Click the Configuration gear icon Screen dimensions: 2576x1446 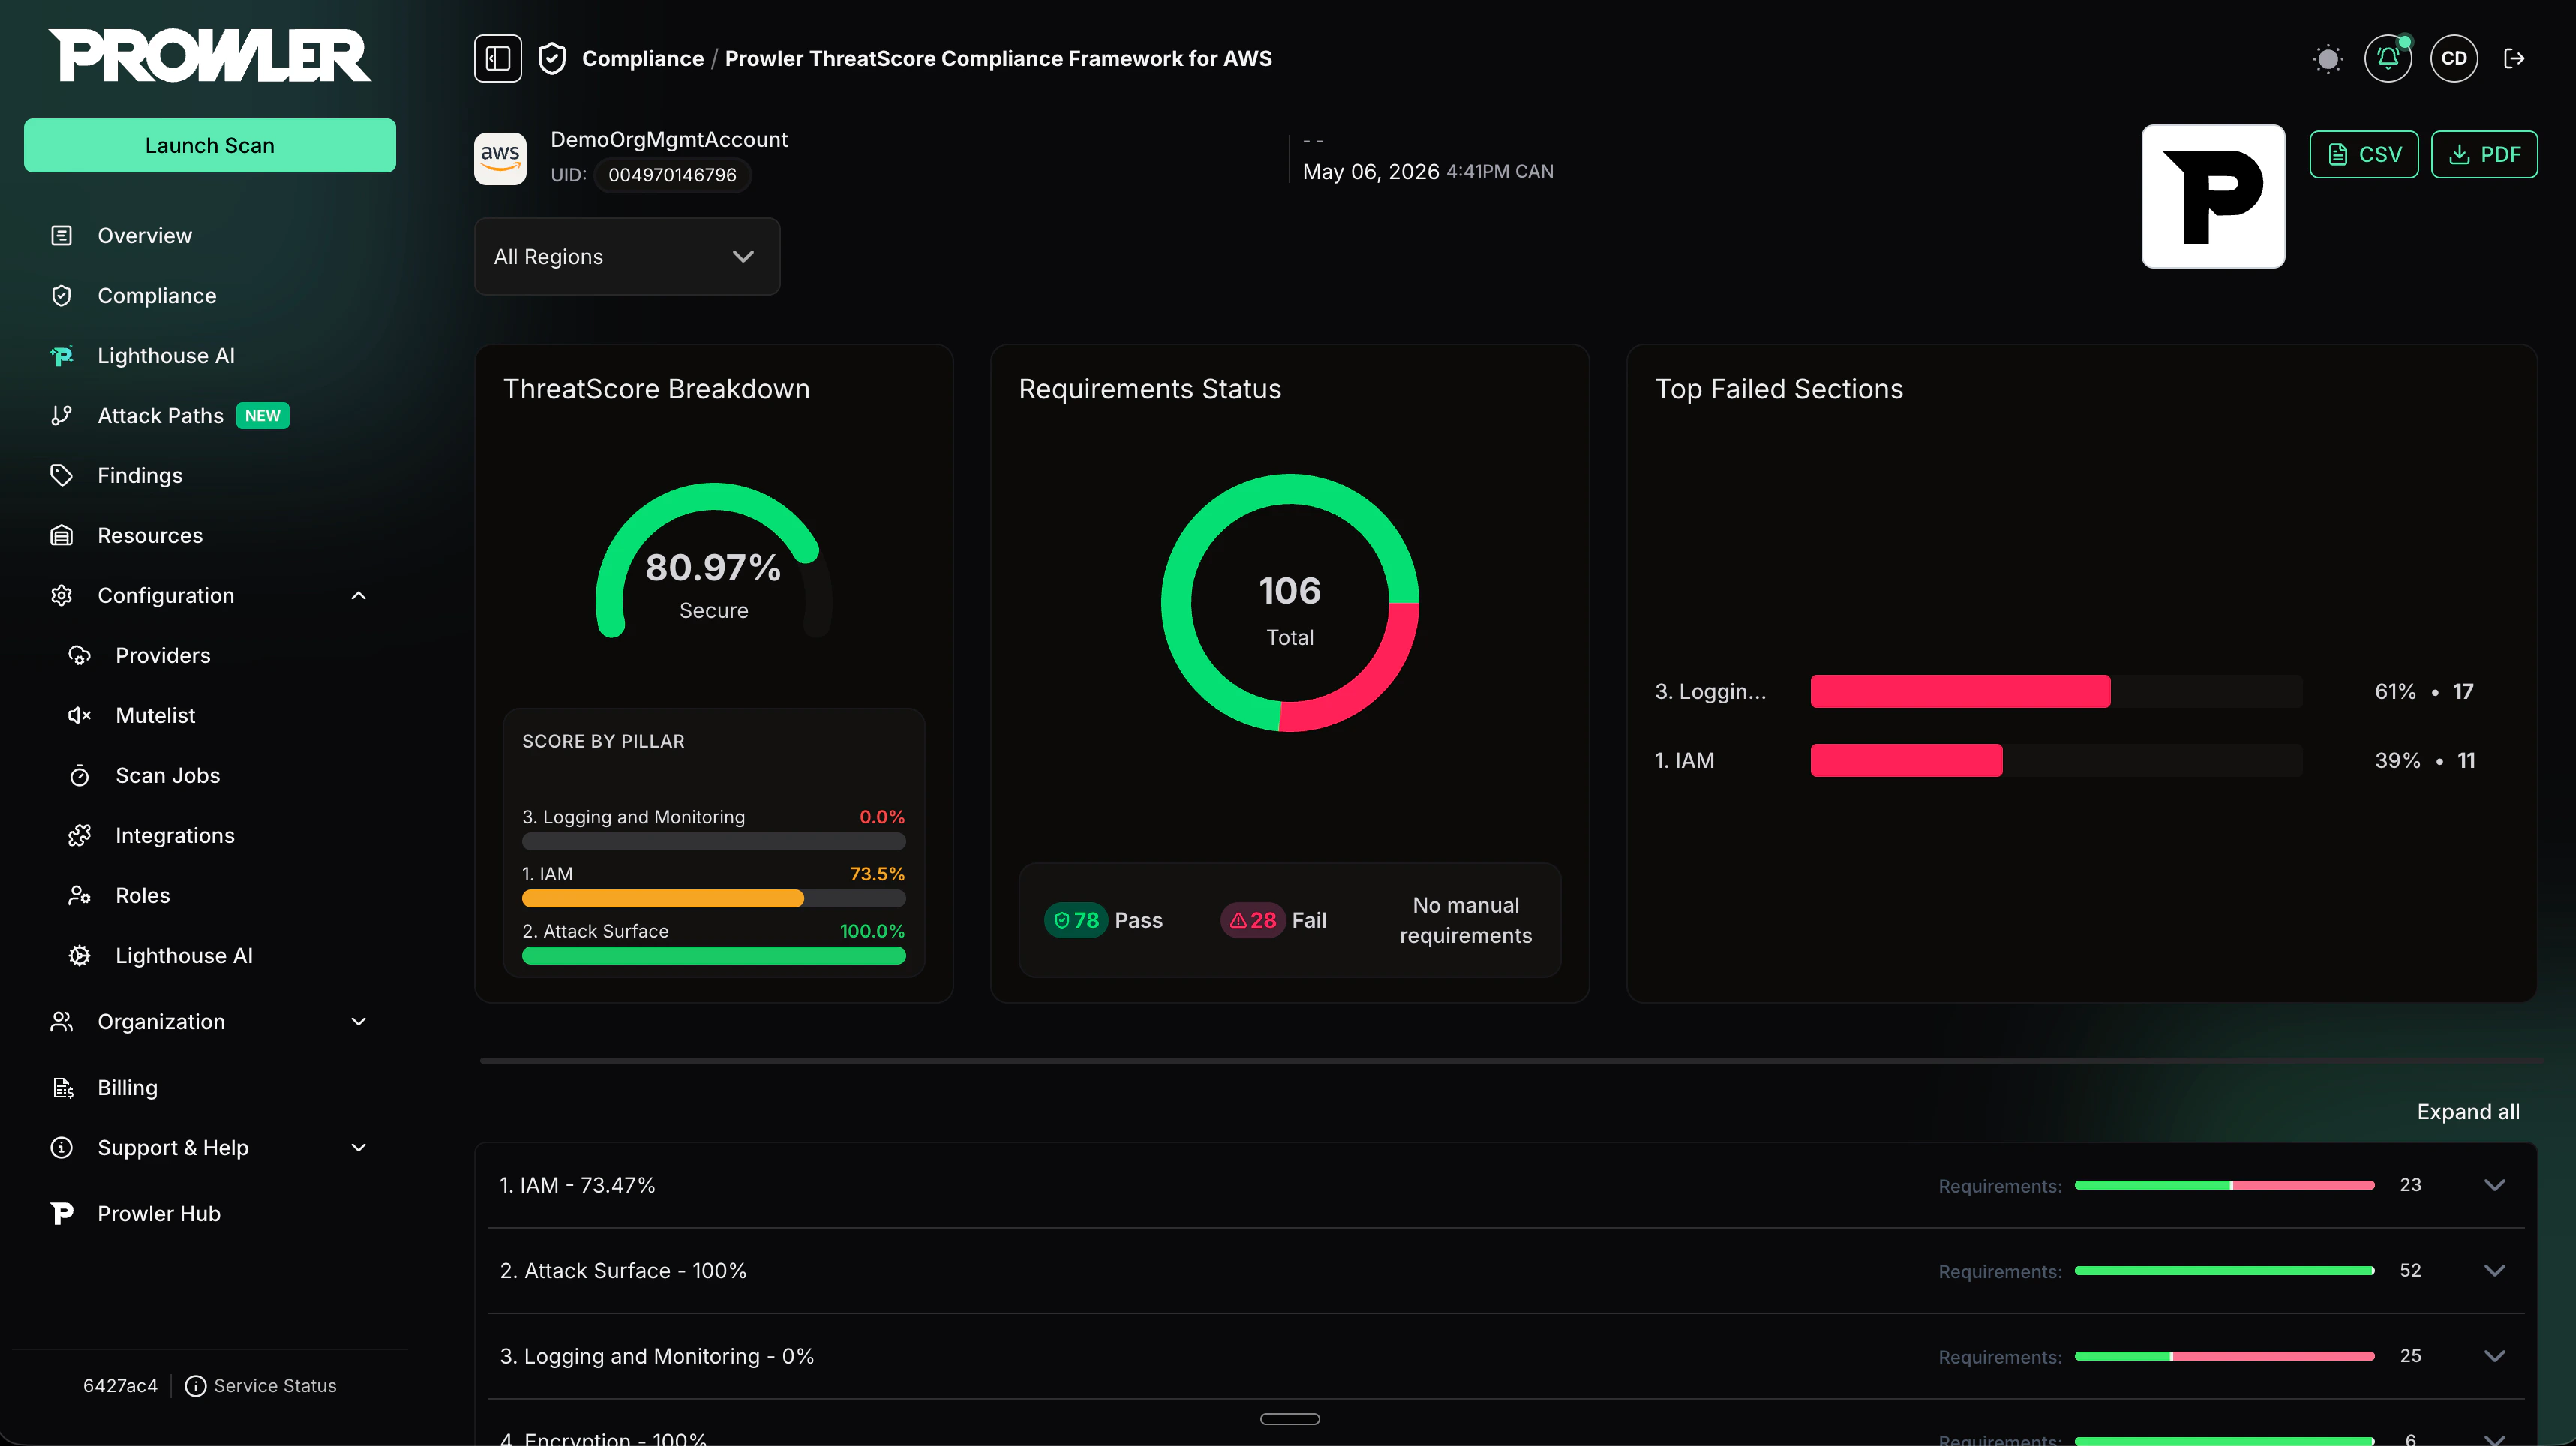click(62, 595)
